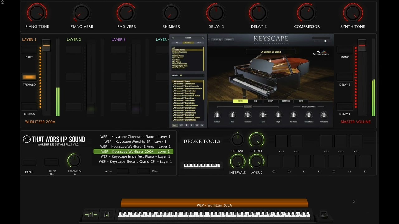Trigger the G2 drone pad
399x224 pixels.
(334, 161)
